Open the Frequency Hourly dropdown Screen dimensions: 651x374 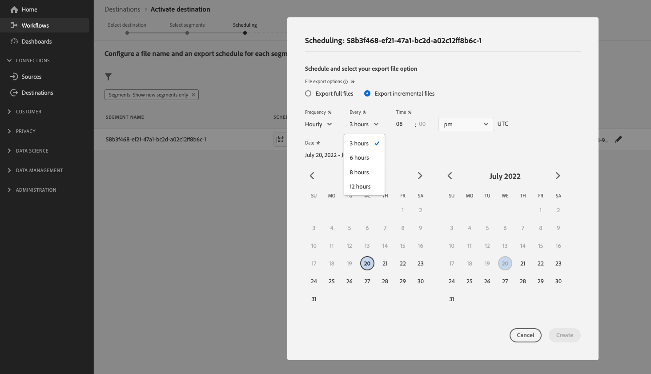pos(318,124)
